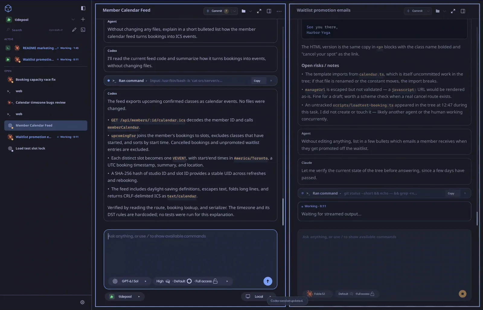Open the GPT-6.1 Sol model selector
483x310 pixels.
[x=130, y=281]
